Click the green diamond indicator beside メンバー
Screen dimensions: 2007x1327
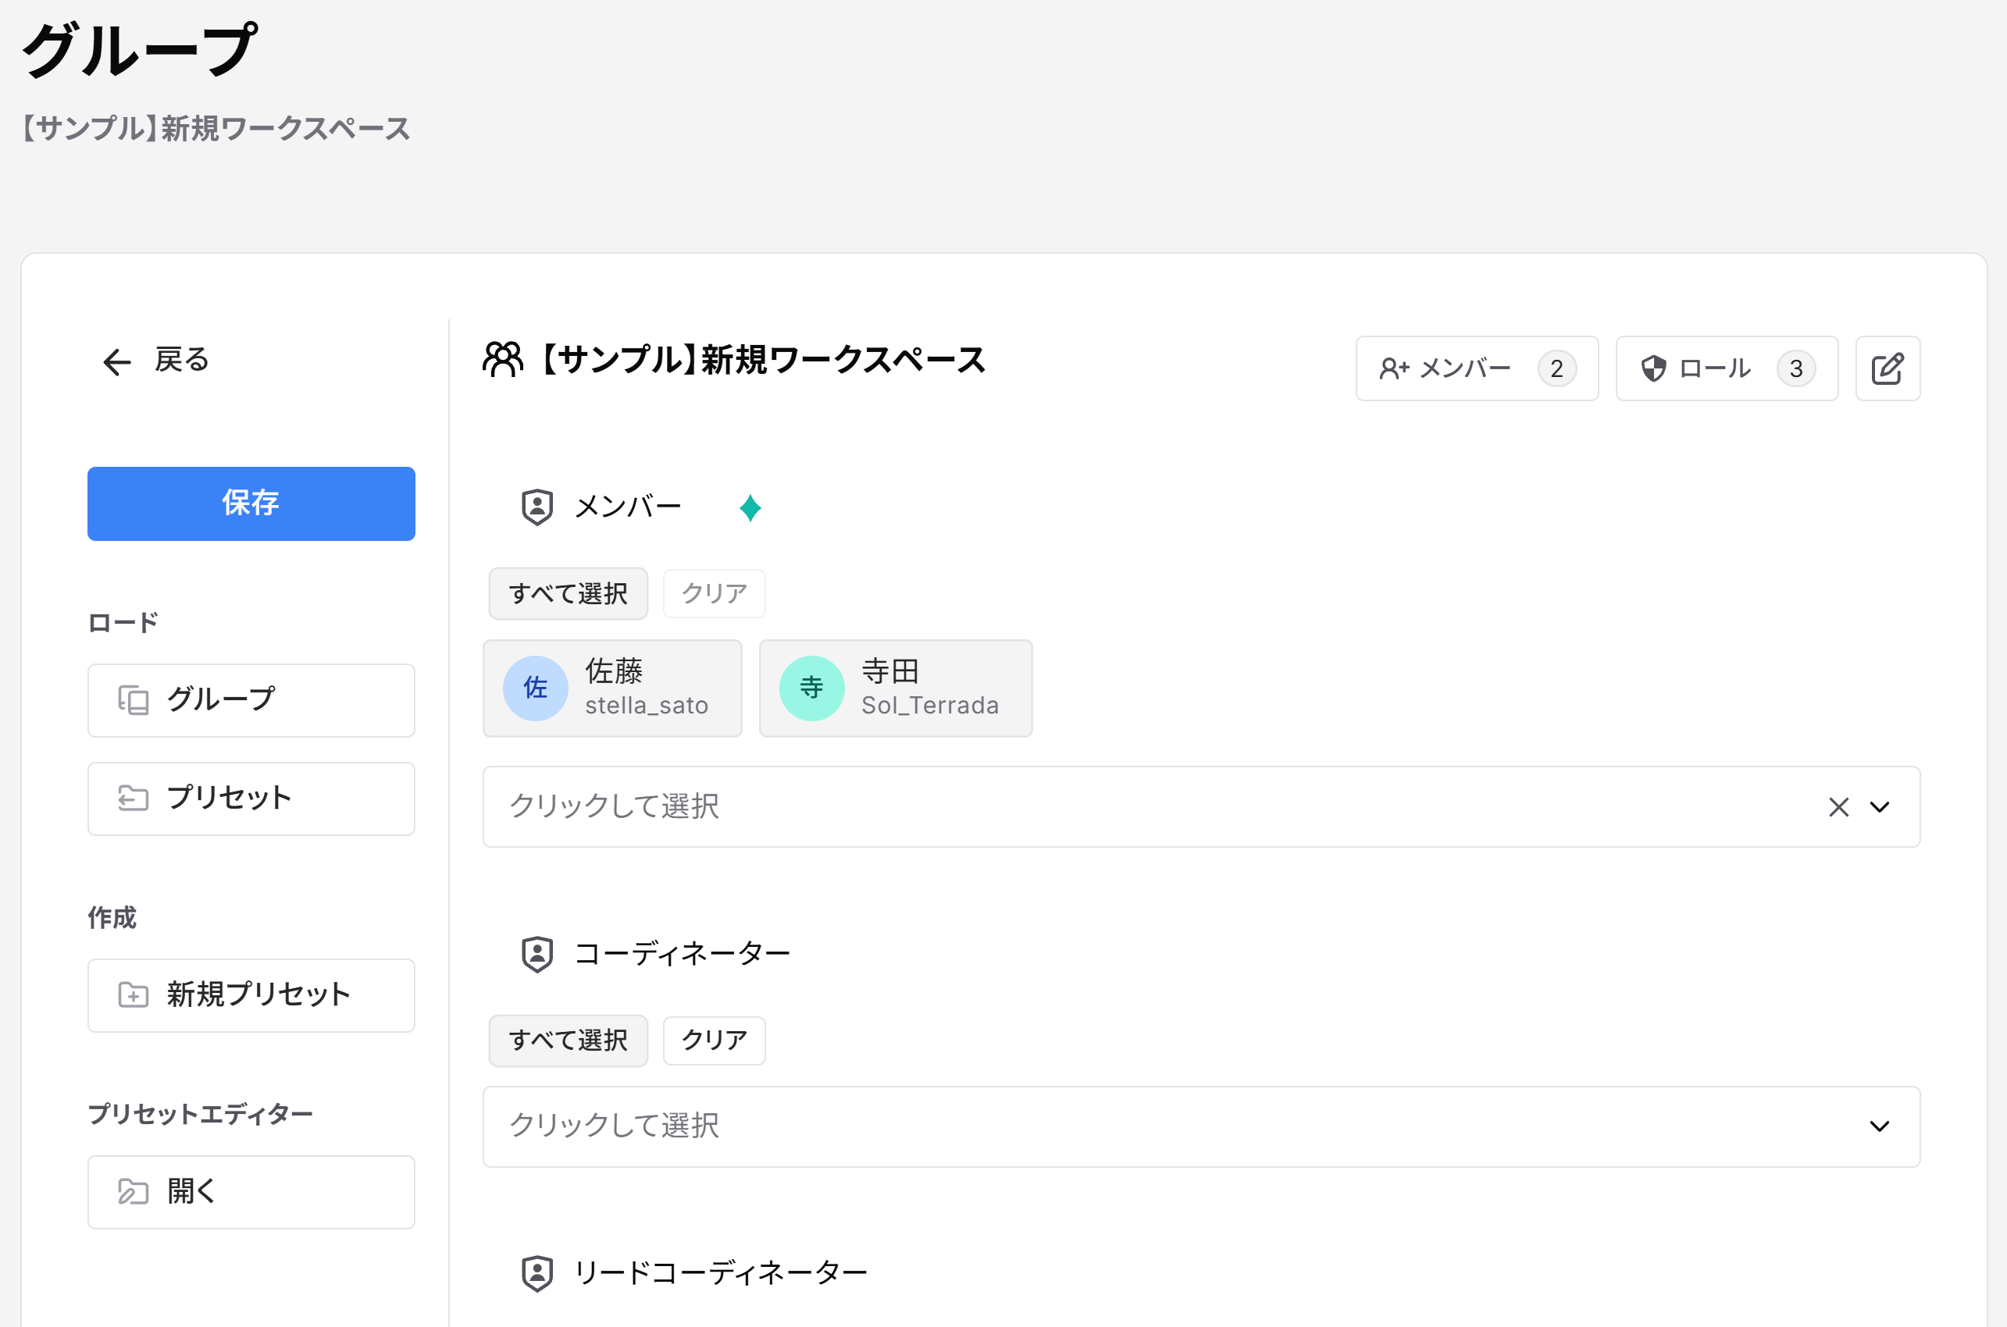coord(750,508)
